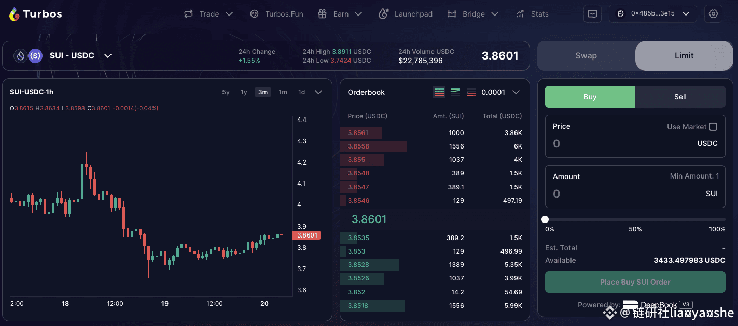Screen dimensions: 738x326
Task: Click ask price 3.8558
Action: [358, 146]
